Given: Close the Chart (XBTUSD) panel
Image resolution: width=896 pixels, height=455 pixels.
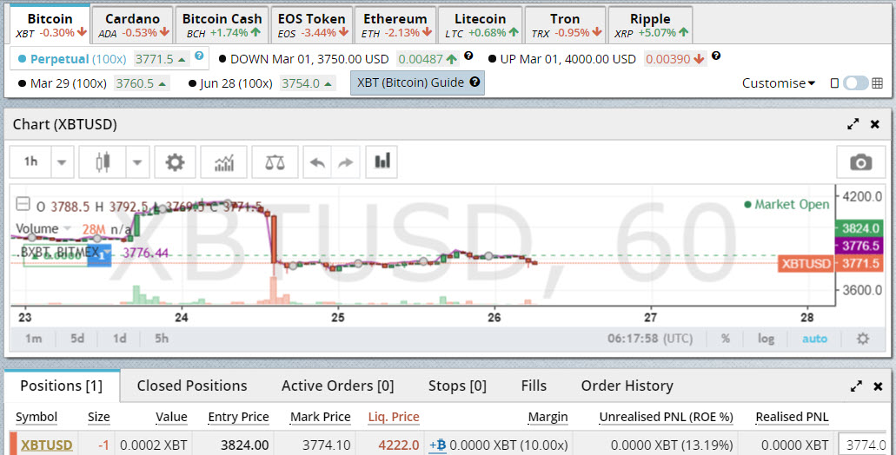Looking at the screenshot, I should pos(875,124).
